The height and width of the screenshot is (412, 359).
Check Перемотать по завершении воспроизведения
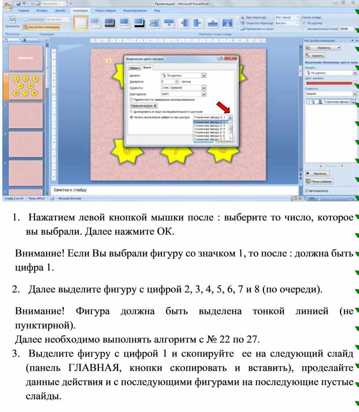click(132, 100)
